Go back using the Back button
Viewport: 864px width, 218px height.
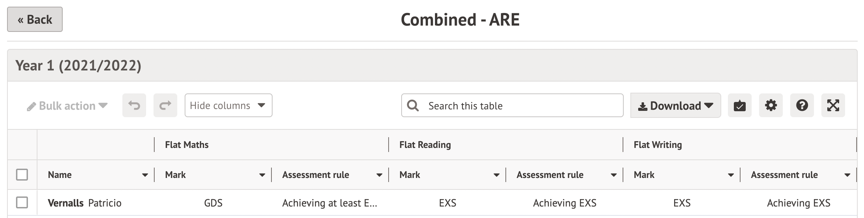click(x=35, y=19)
